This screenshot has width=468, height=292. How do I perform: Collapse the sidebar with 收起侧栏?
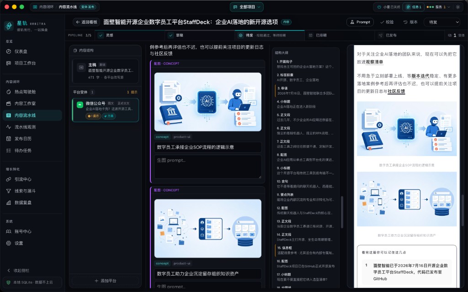tap(18, 271)
